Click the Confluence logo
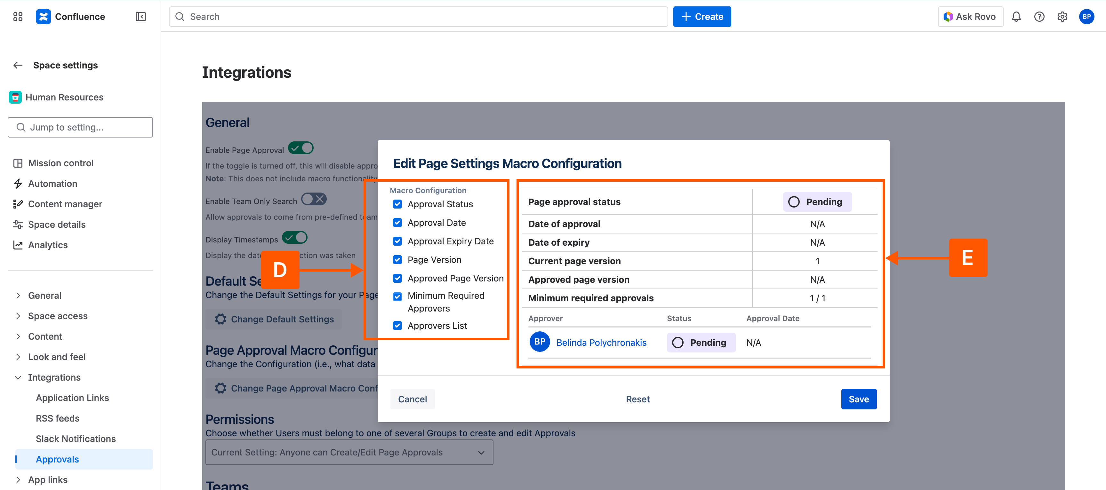The image size is (1106, 490). click(x=44, y=17)
